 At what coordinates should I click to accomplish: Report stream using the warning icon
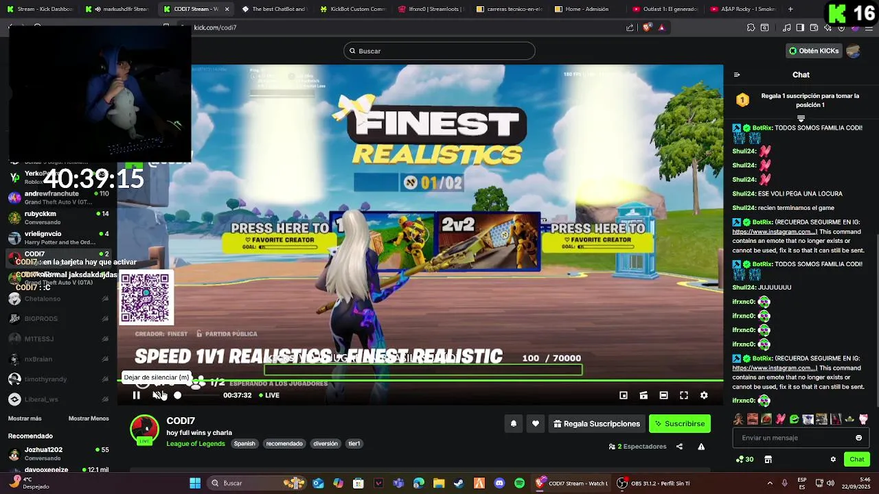(701, 447)
